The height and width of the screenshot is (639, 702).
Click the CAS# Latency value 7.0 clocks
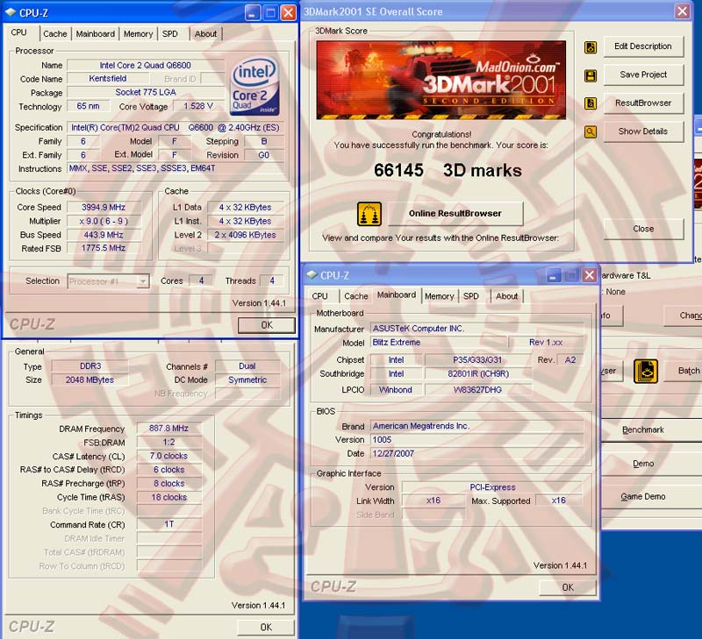(168, 456)
